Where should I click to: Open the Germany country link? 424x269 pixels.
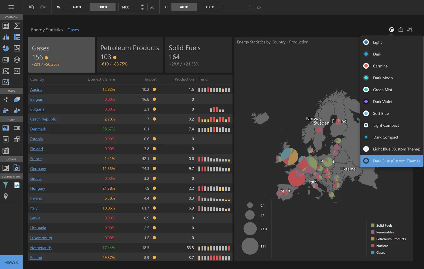(38, 169)
